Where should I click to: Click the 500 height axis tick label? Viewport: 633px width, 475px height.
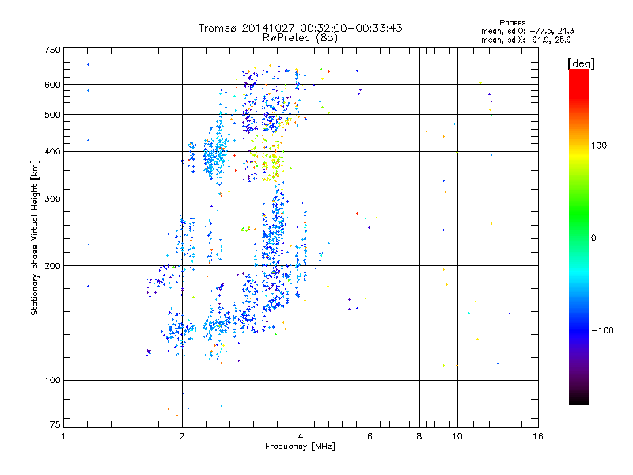click(52, 115)
